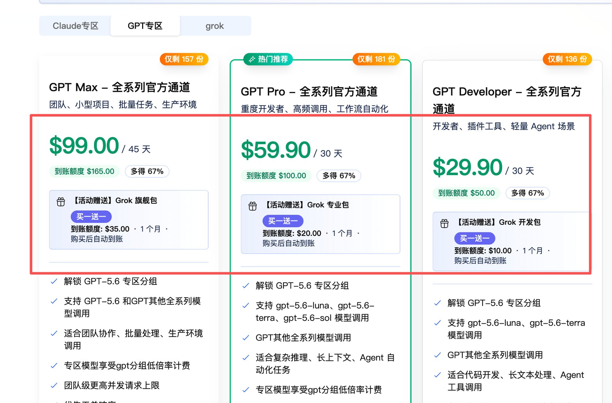Screen dimensions: 612x403
Task: Click the checkmark beside 适合团队协作、批量处理
Action: pos(54,333)
